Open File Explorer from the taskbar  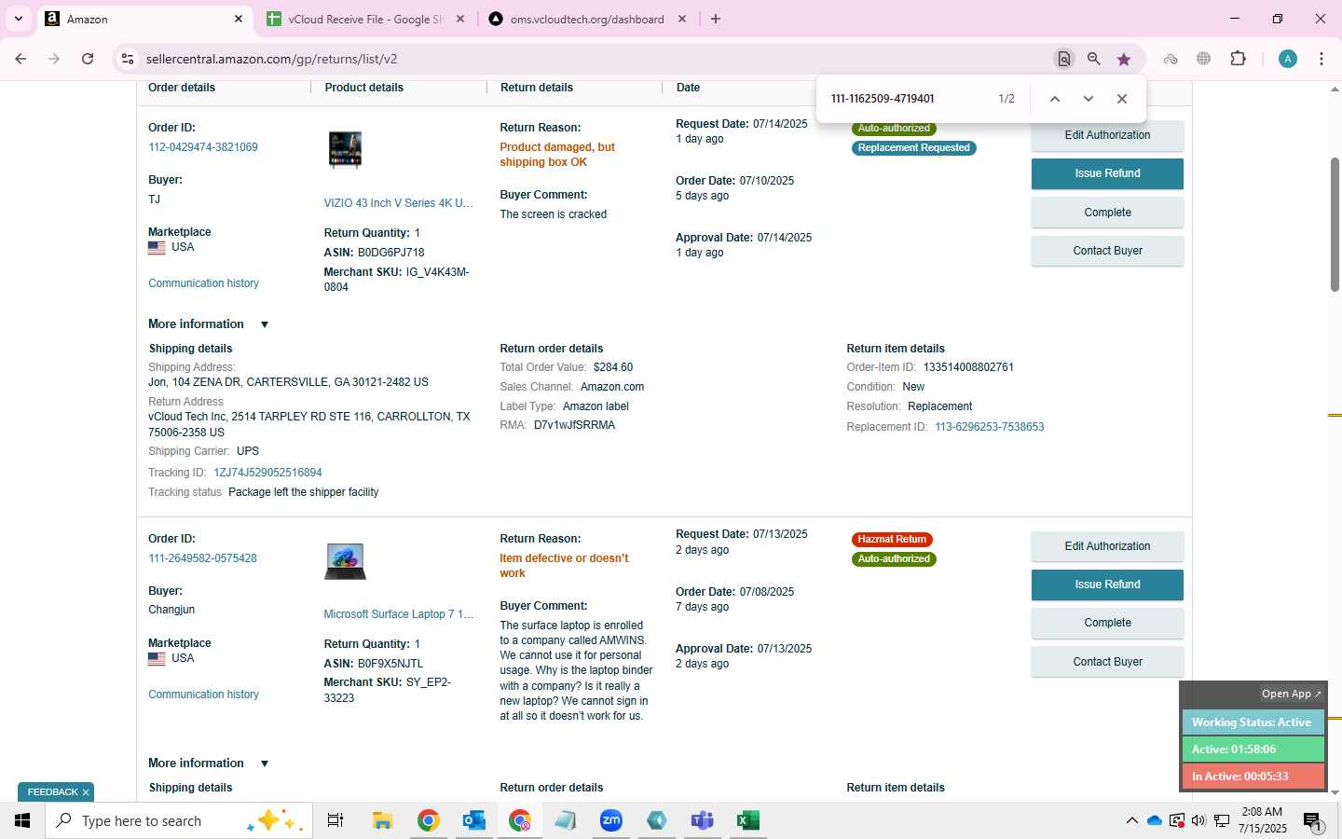click(x=382, y=820)
